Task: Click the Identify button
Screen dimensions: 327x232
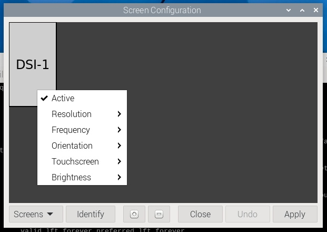Action: click(91, 214)
